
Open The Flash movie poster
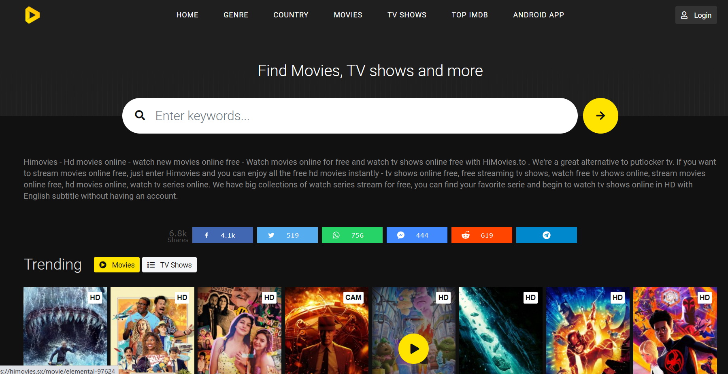[x=588, y=330]
